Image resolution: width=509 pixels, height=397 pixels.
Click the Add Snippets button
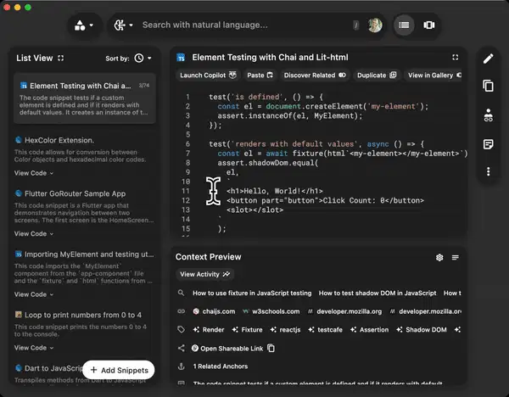point(119,370)
